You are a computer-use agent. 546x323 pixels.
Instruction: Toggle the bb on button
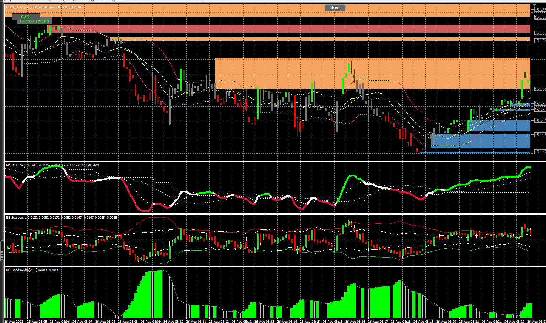click(x=335, y=8)
